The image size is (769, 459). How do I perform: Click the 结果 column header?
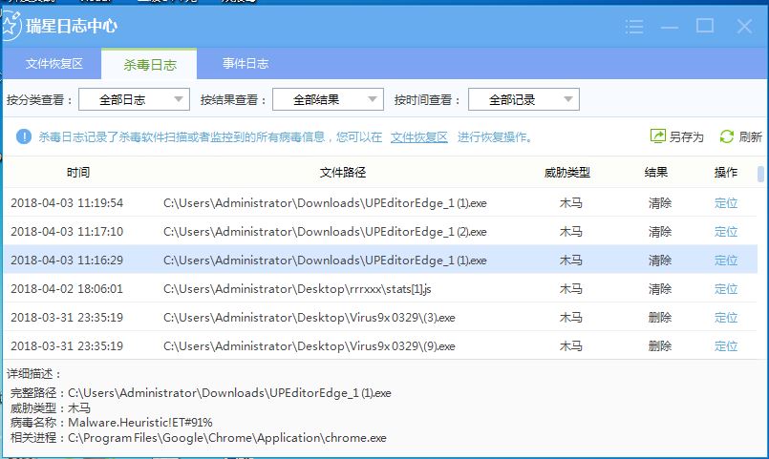click(655, 173)
